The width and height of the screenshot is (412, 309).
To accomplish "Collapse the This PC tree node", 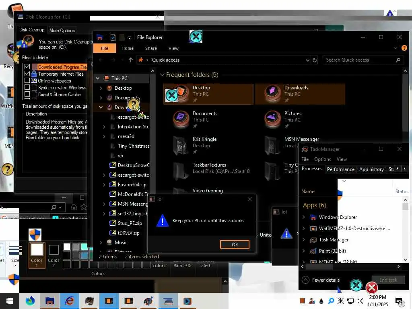I will (98, 78).
